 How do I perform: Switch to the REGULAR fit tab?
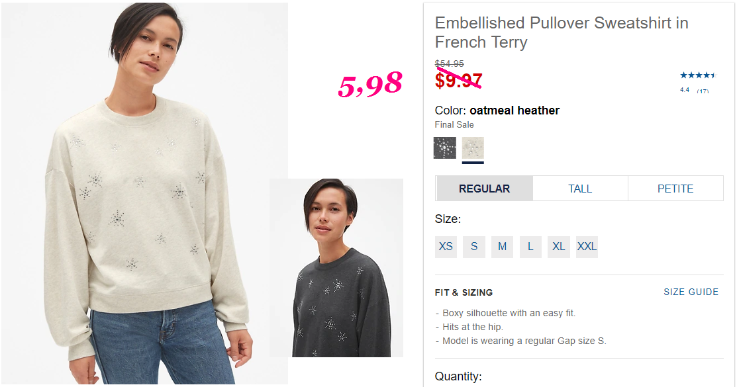pos(484,189)
